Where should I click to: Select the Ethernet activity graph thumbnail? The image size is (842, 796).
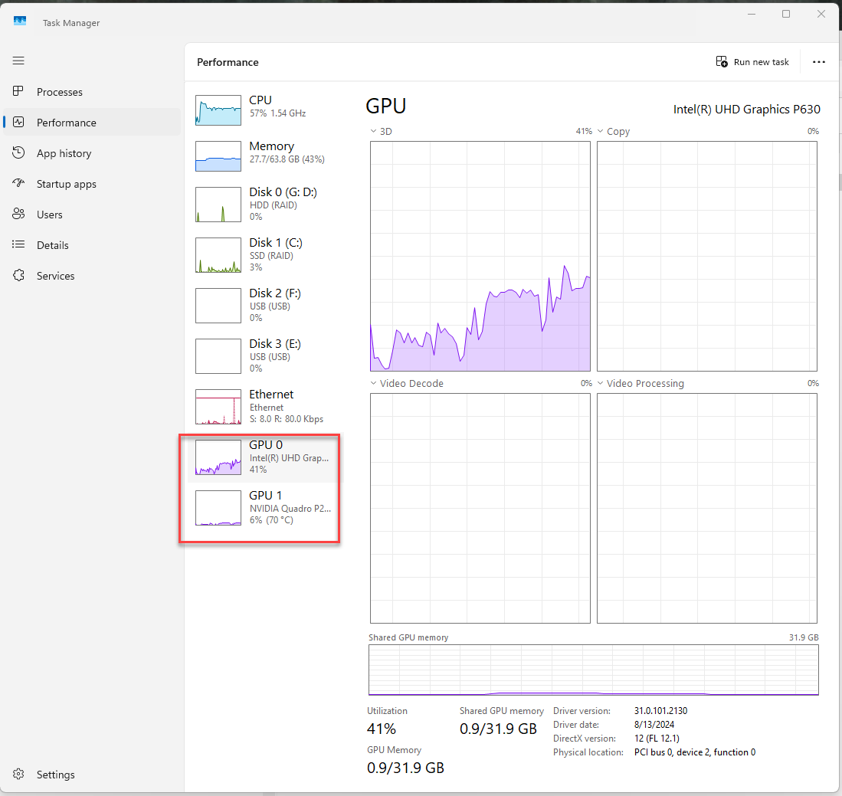(218, 407)
